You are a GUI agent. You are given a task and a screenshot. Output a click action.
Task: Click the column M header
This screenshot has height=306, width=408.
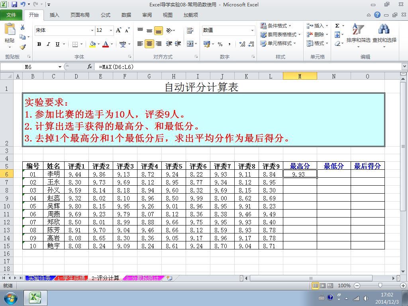click(x=300, y=76)
